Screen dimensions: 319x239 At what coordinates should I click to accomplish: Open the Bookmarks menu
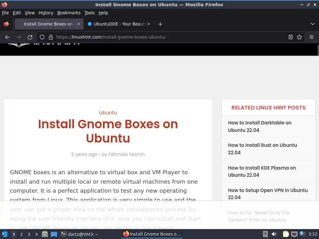tap(69, 13)
